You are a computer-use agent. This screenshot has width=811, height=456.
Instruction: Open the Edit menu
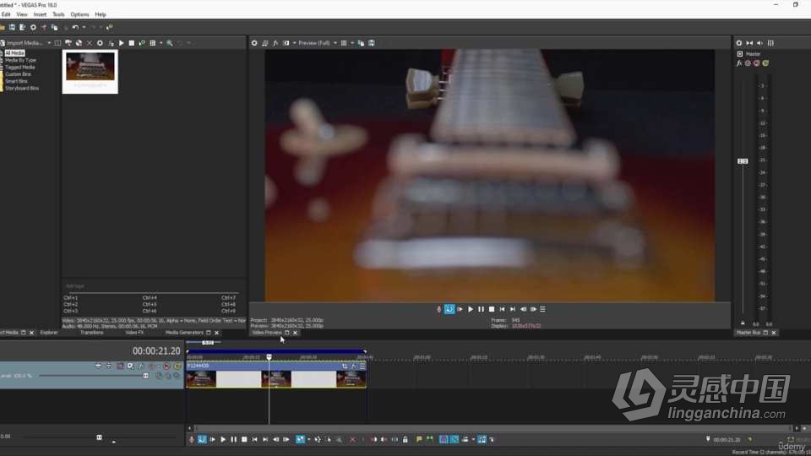point(6,14)
